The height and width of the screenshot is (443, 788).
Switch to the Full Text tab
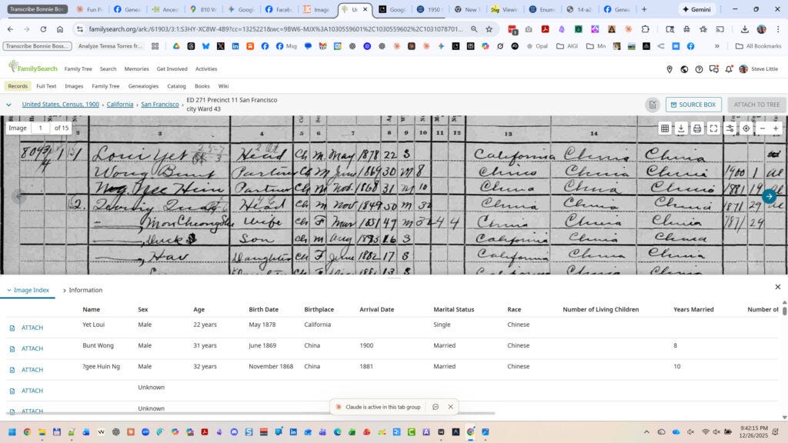(46, 86)
